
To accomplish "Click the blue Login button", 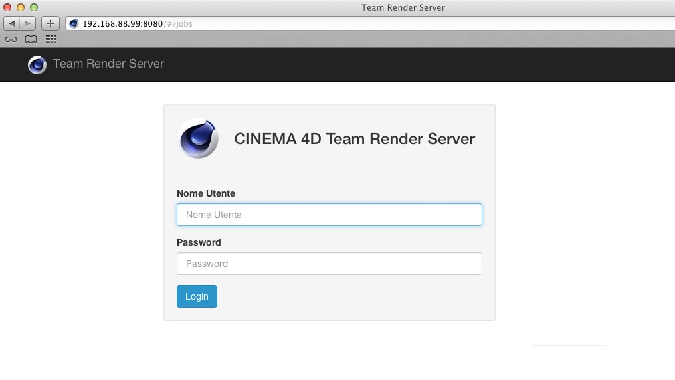I will tap(197, 296).
